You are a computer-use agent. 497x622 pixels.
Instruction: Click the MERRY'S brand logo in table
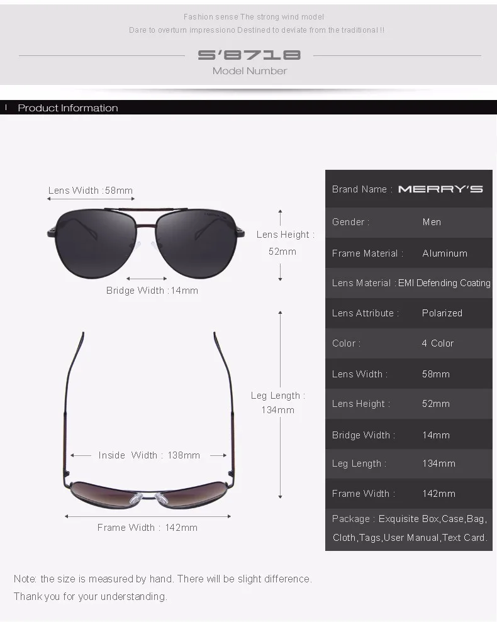coord(440,189)
